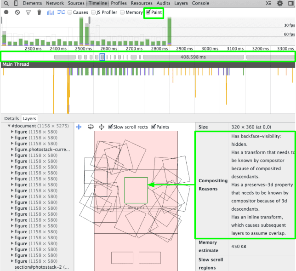Select the rotate mode icon

pyautogui.click(x=91, y=127)
